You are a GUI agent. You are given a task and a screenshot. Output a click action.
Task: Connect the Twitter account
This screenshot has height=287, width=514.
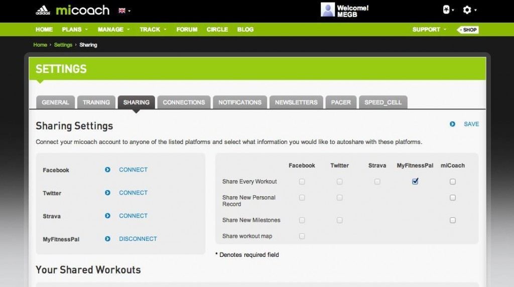[x=133, y=193]
